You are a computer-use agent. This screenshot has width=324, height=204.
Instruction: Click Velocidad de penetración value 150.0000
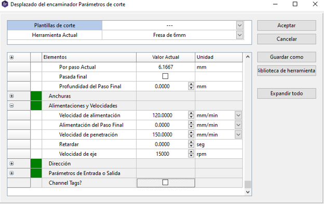pos(162,134)
